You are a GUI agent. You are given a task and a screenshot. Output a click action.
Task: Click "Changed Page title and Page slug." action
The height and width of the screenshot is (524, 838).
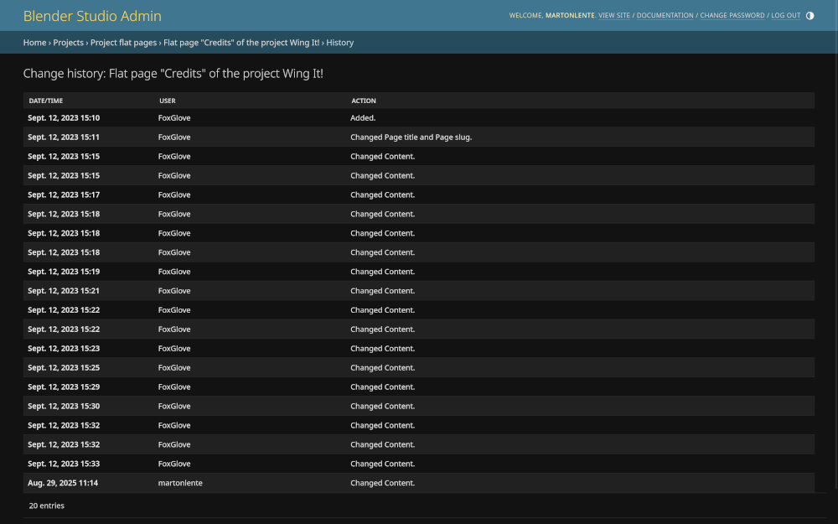(x=411, y=137)
